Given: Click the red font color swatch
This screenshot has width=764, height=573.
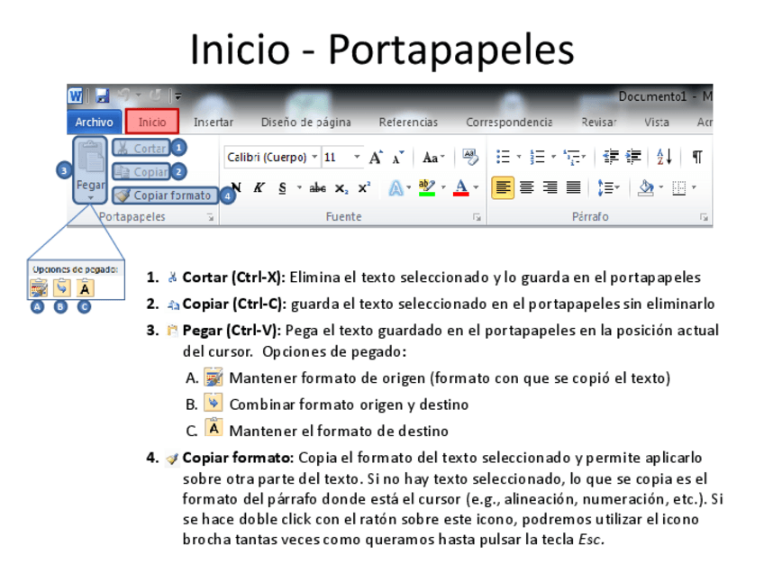Looking at the screenshot, I should 461,188.
